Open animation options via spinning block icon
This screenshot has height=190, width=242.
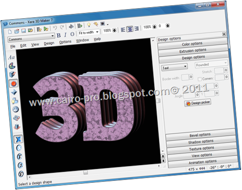17,127
